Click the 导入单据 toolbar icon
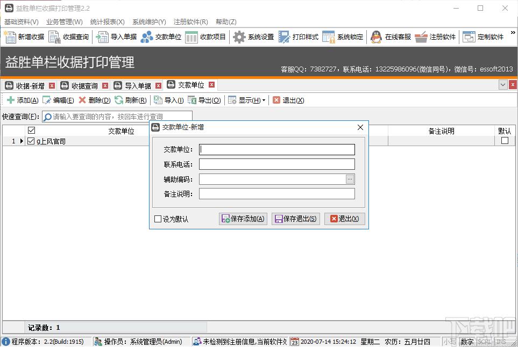 (x=102, y=37)
